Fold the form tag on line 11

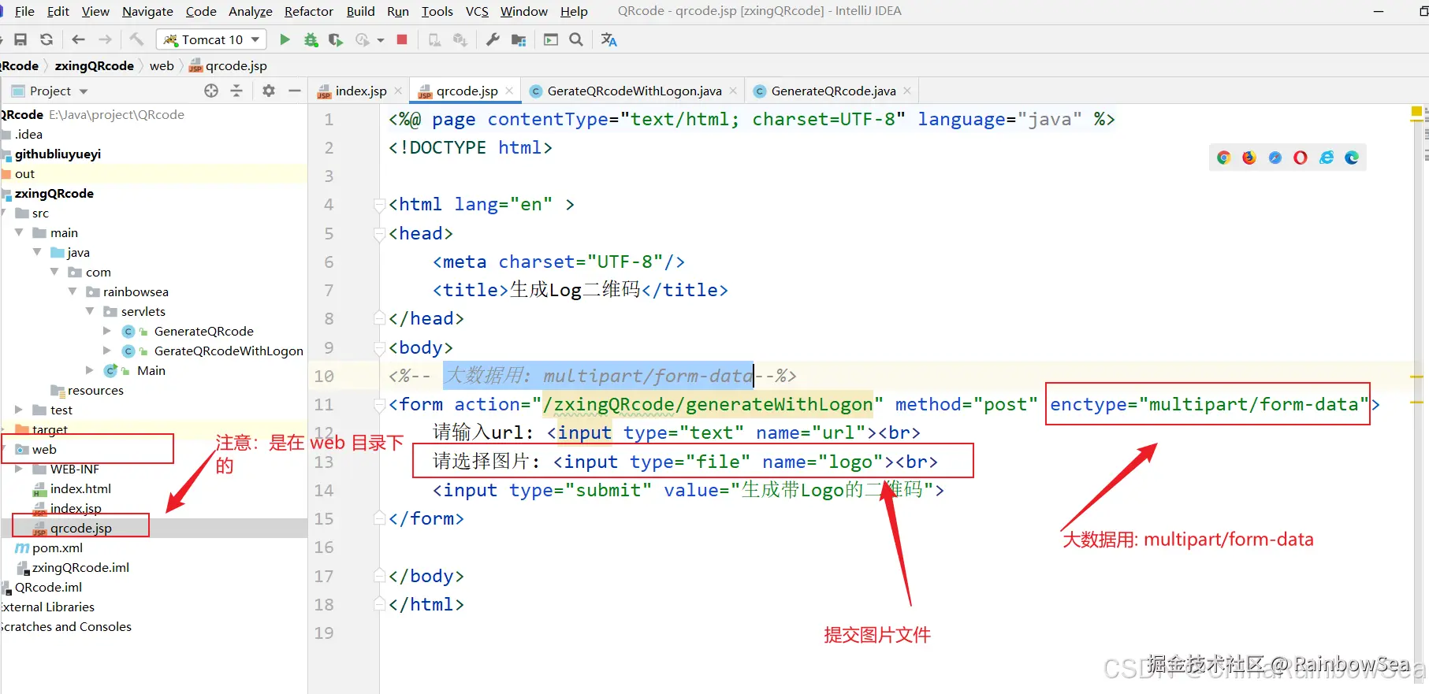(378, 405)
